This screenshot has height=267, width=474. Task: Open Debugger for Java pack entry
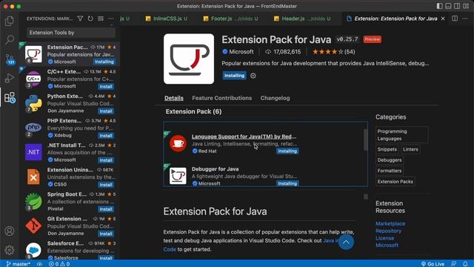(215, 169)
